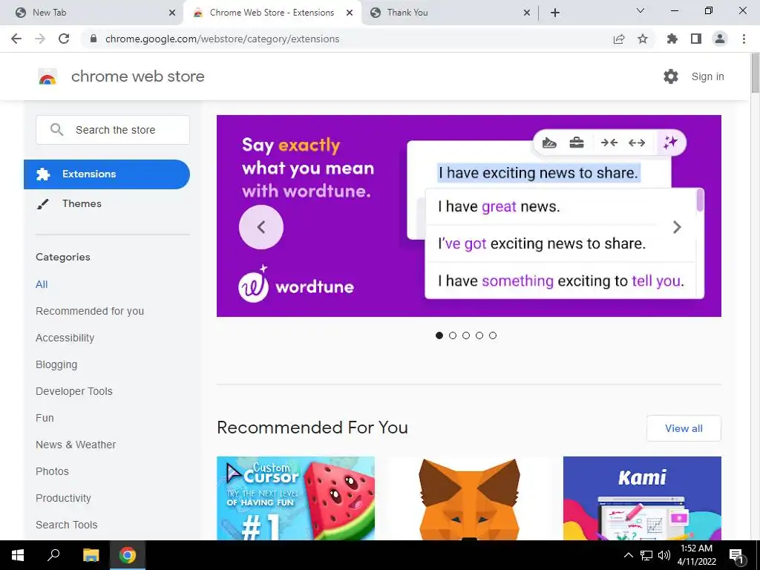Click the address bar URL

coord(222,39)
